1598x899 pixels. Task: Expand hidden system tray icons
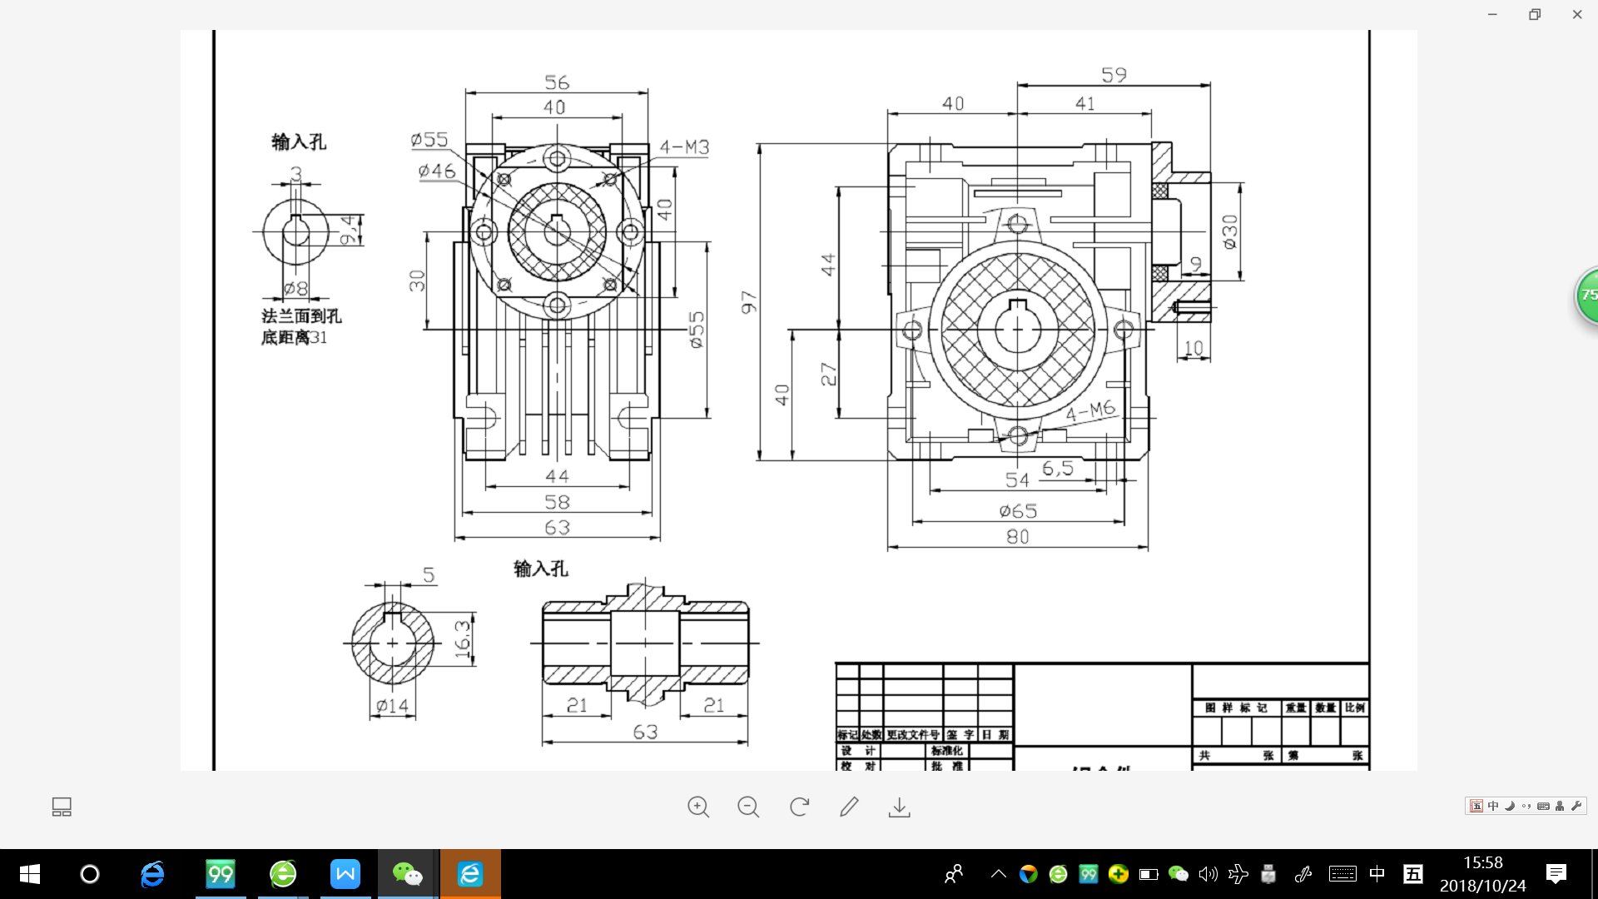pyautogui.click(x=999, y=874)
